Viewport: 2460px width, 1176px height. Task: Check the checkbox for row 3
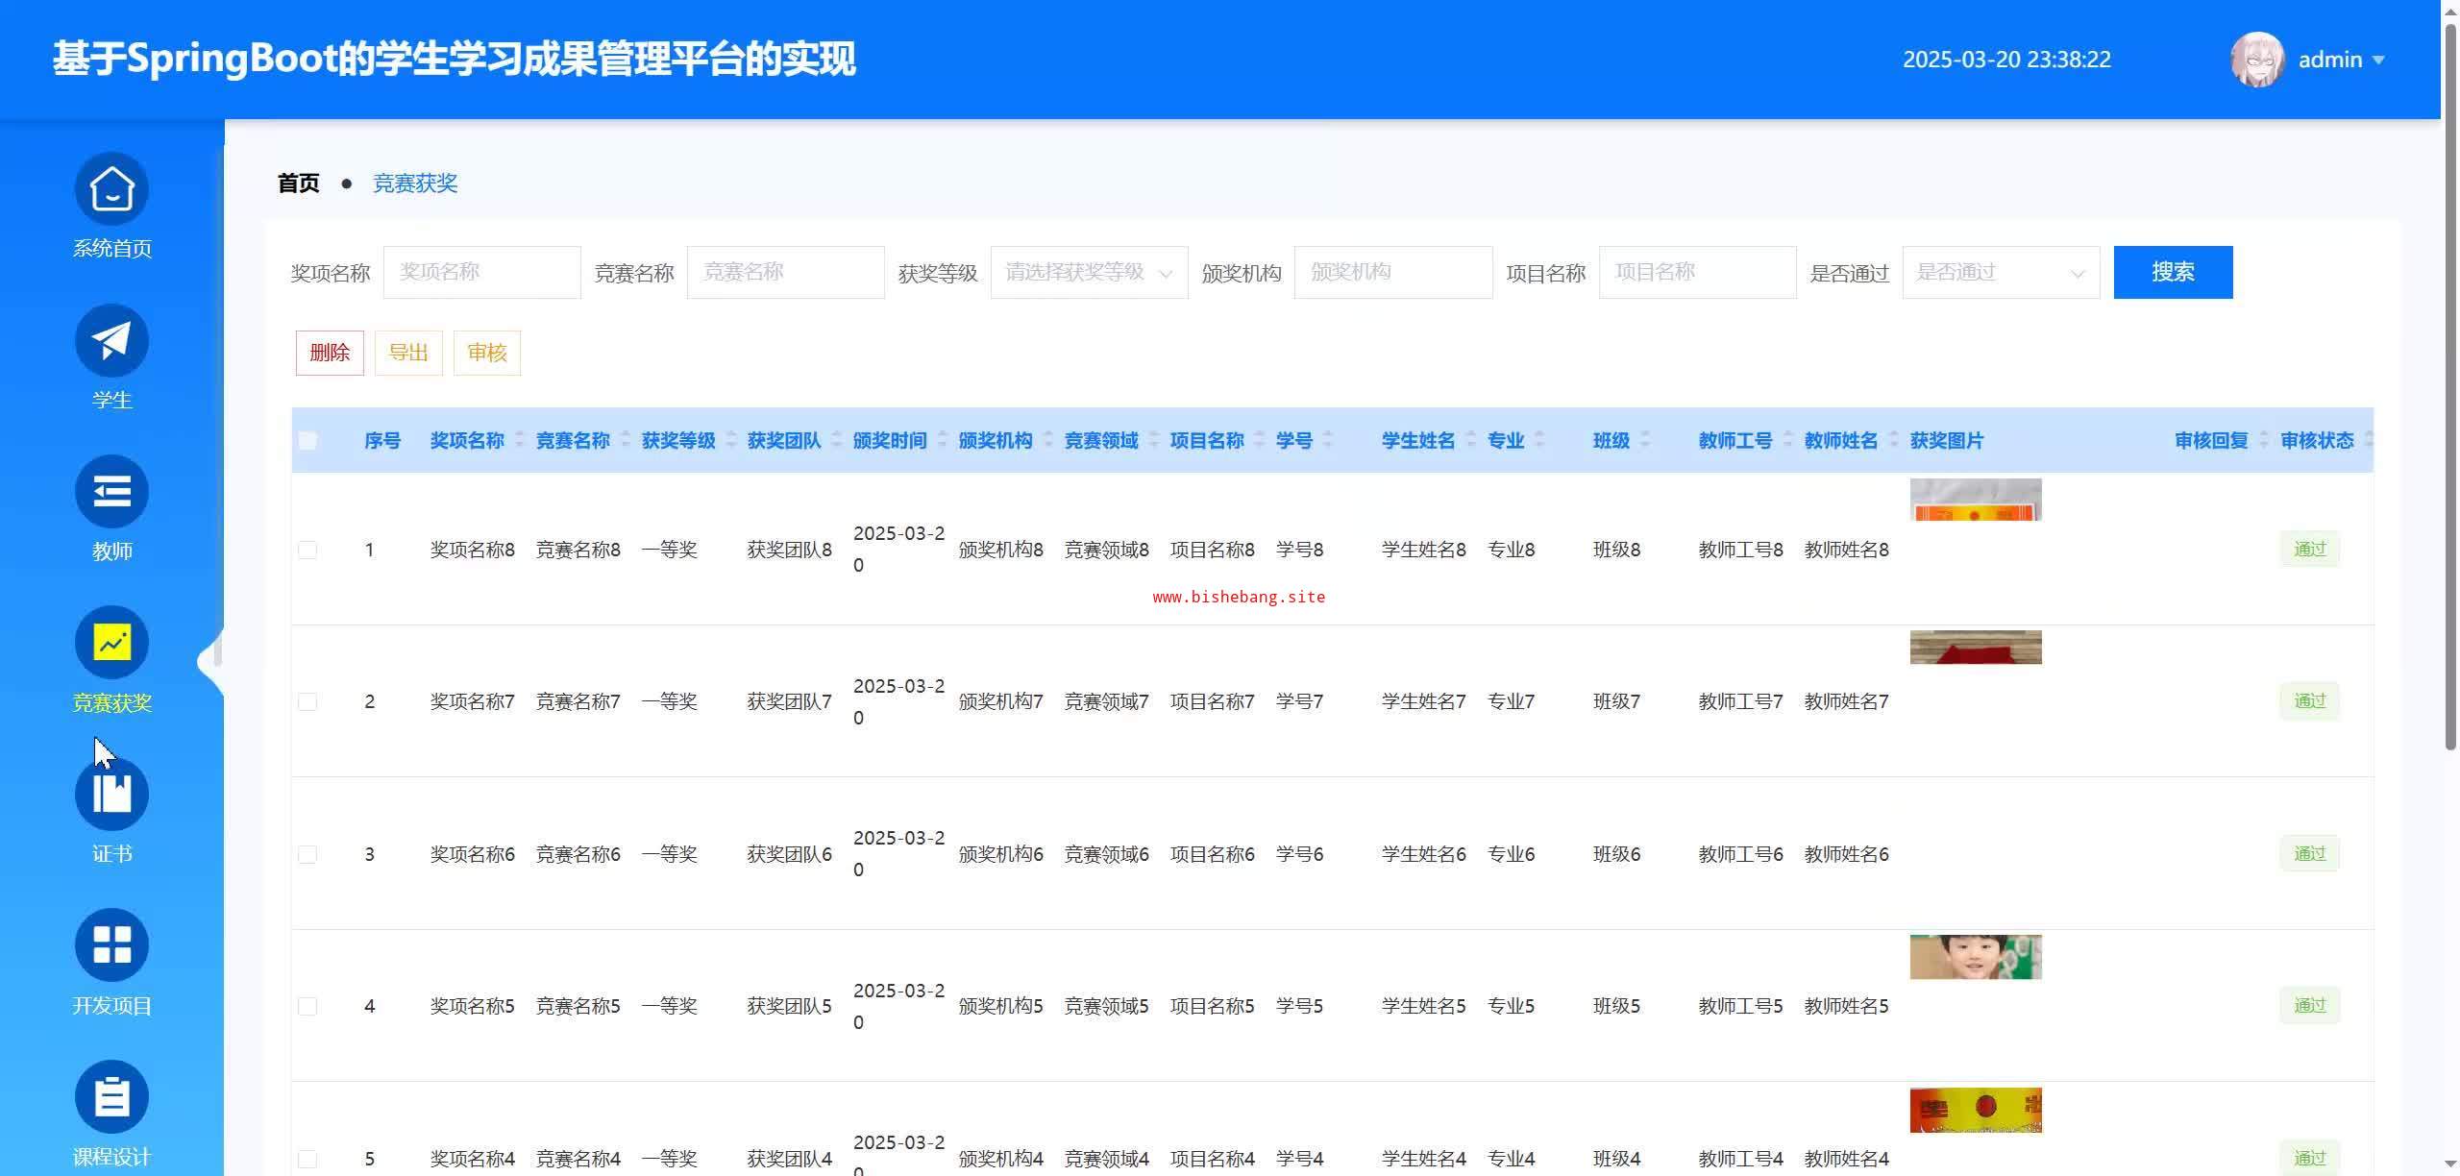click(x=307, y=854)
